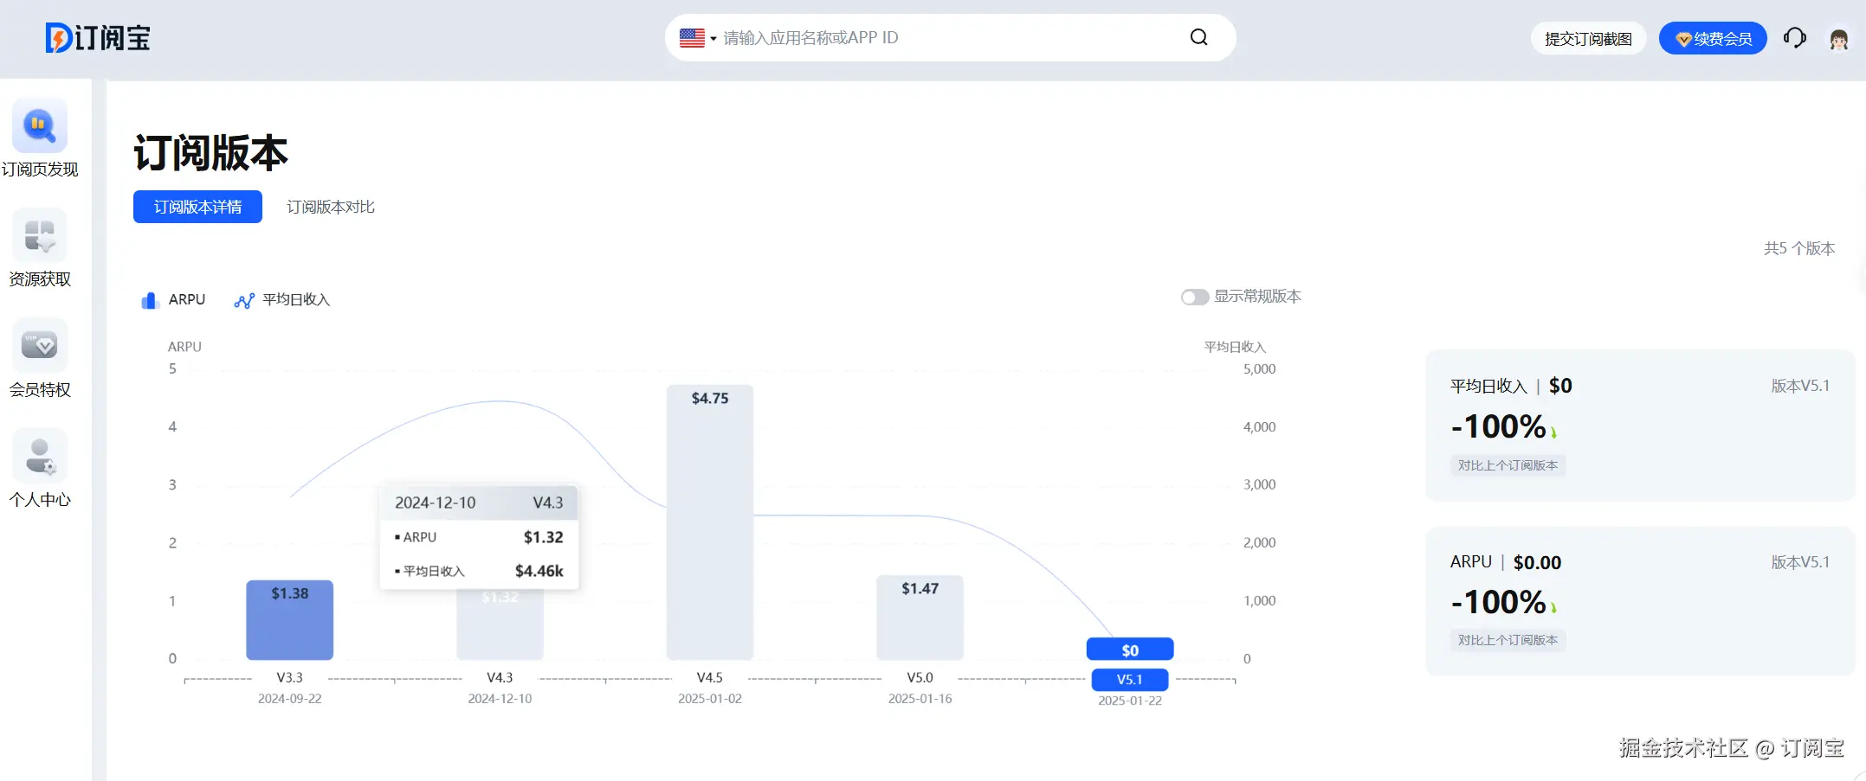Toggle the 显示常规版本 switch

(x=1195, y=297)
